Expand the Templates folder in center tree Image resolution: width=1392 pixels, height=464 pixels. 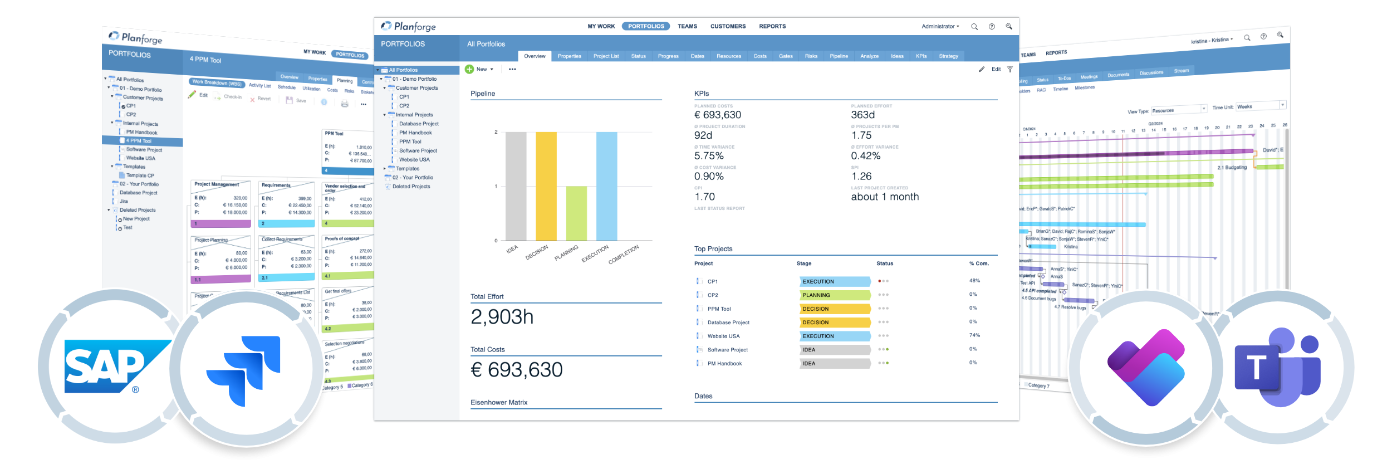385,169
